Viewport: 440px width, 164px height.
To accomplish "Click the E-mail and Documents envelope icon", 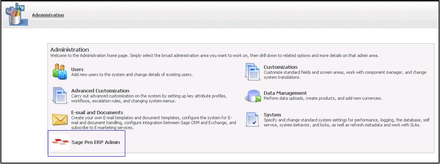I will tap(60, 119).
